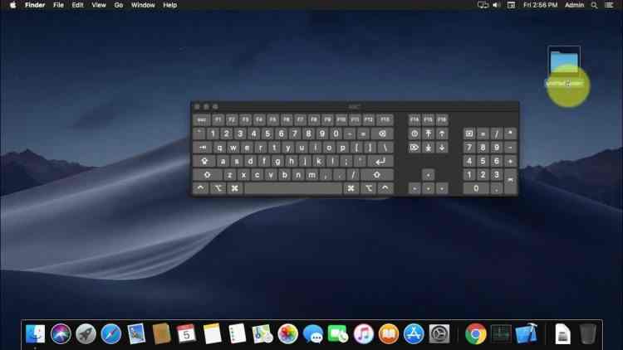Select the folder on the desktop

(564, 63)
